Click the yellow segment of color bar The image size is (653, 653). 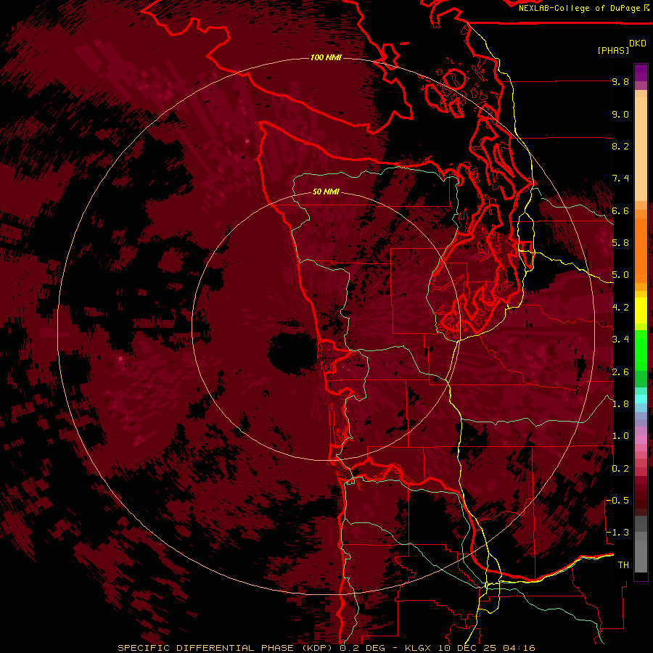coord(641,311)
